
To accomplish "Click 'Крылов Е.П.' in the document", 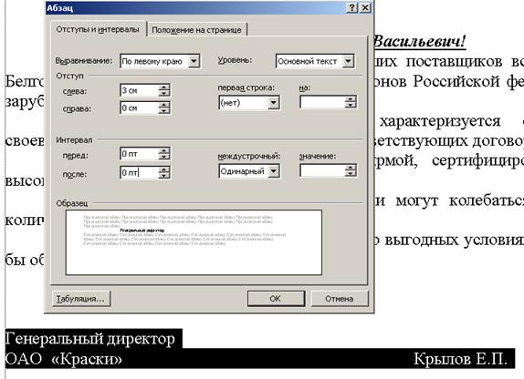I will coord(460,359).
